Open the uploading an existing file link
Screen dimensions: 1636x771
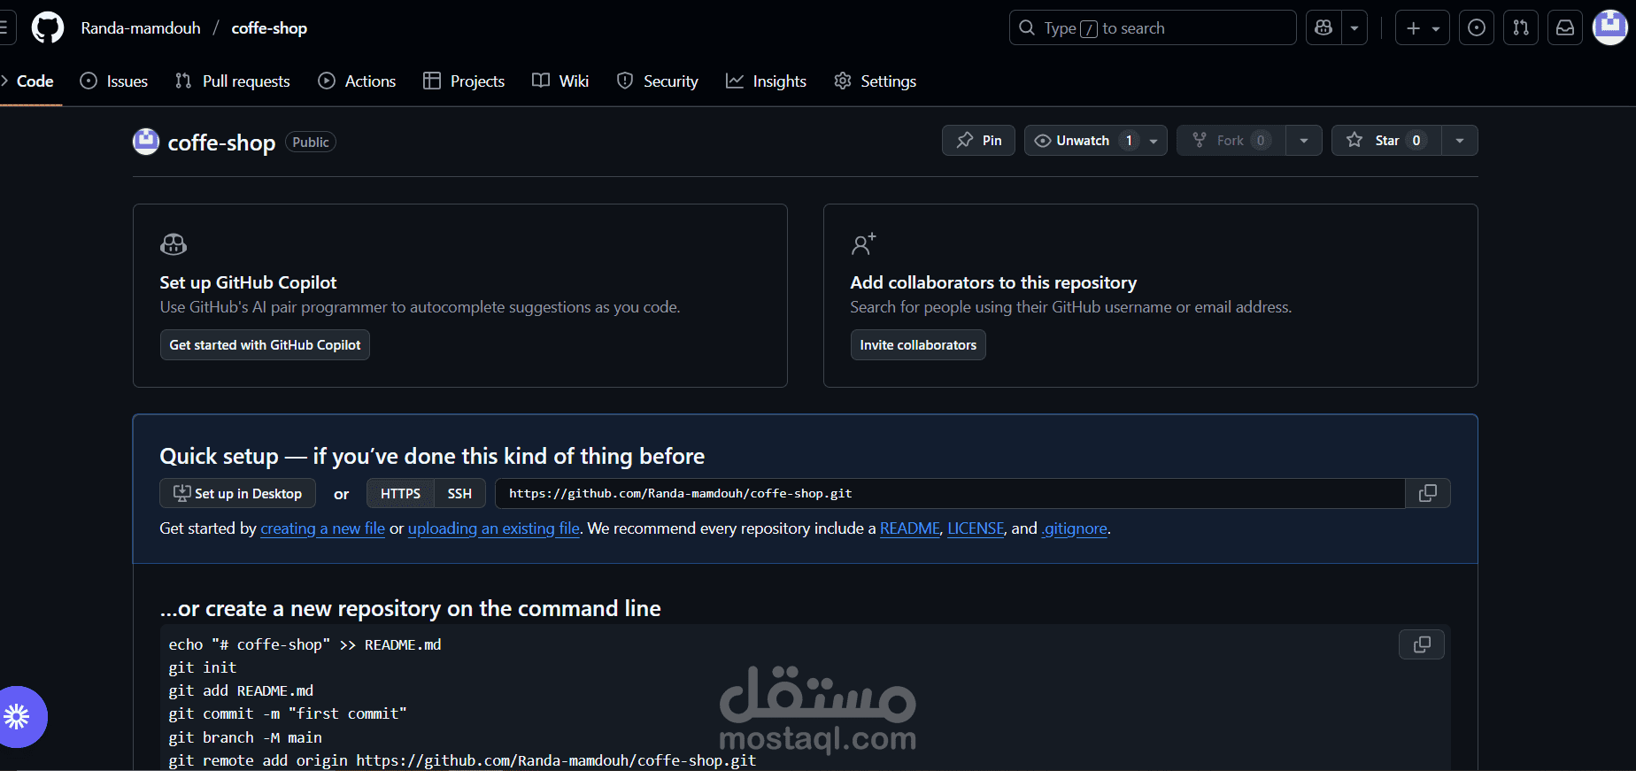[x=494, y=528]
